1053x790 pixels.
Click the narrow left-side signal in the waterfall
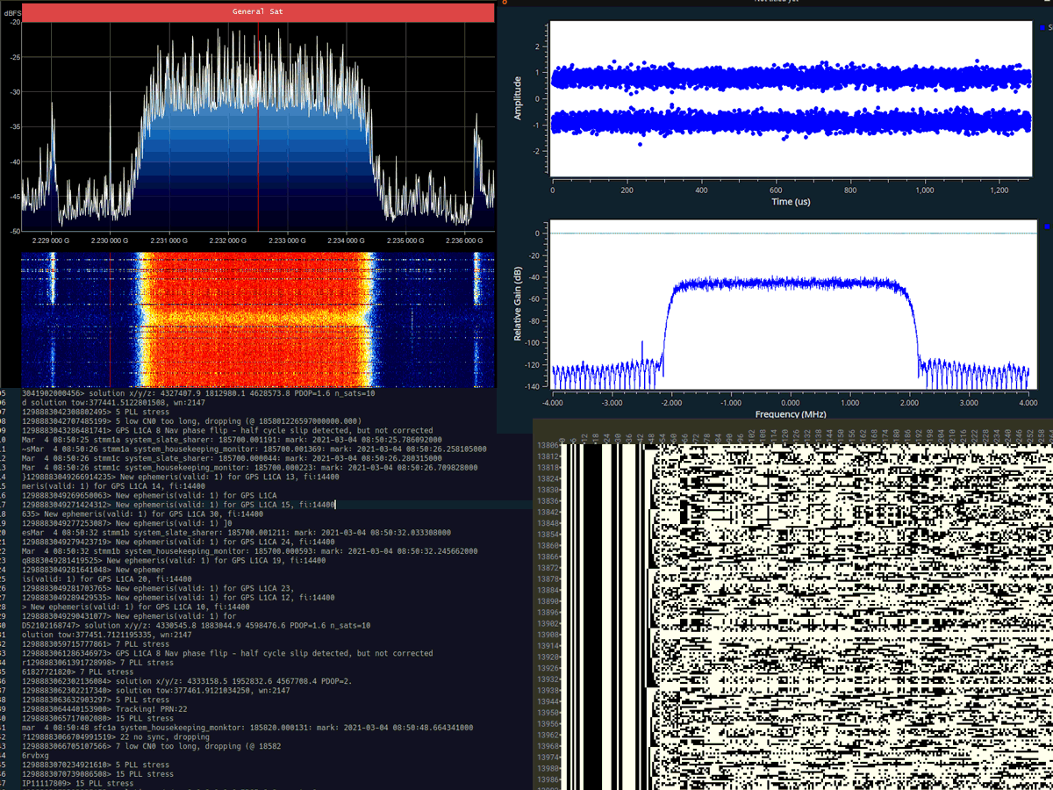tap(49, 316)
